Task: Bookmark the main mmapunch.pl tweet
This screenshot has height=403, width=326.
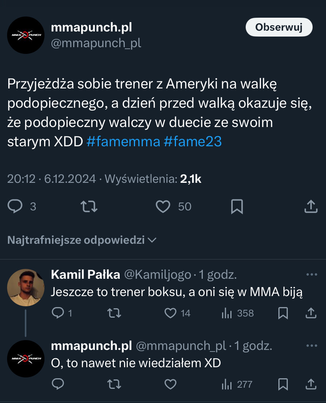Action: tap(237, 206)
